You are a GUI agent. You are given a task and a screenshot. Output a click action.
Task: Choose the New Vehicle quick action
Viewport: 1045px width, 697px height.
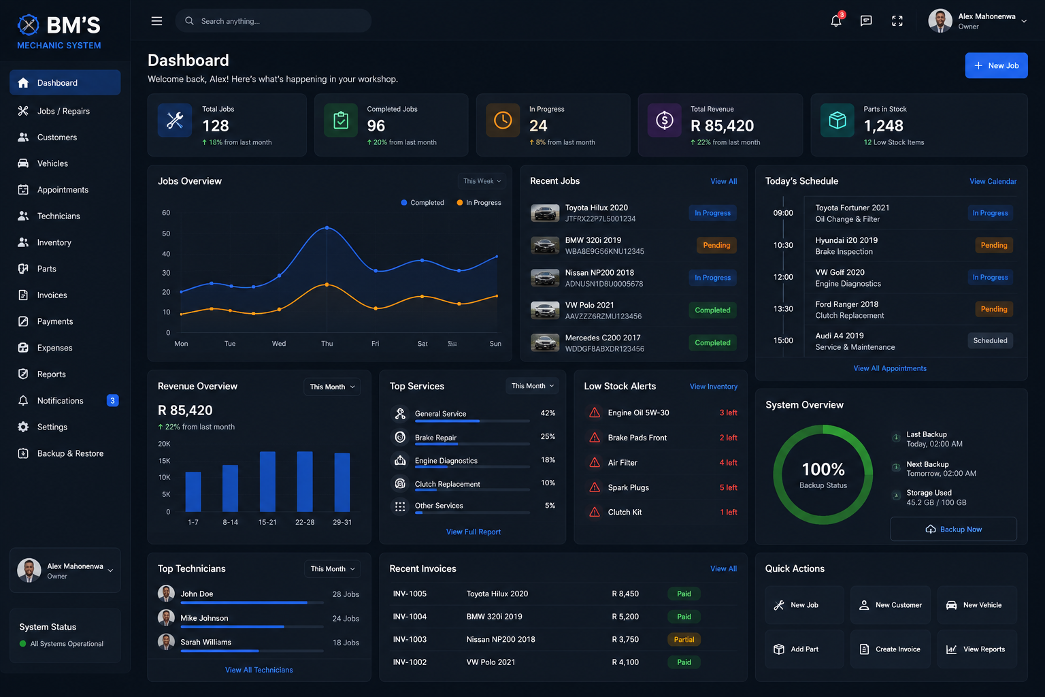coord(977,605)
